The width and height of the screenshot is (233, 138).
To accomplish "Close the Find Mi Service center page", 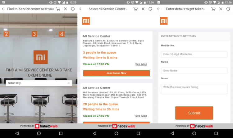I will [x=65, y=9].
